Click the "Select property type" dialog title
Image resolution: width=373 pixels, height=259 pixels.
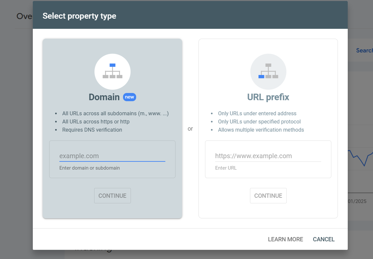coord(79,16)
